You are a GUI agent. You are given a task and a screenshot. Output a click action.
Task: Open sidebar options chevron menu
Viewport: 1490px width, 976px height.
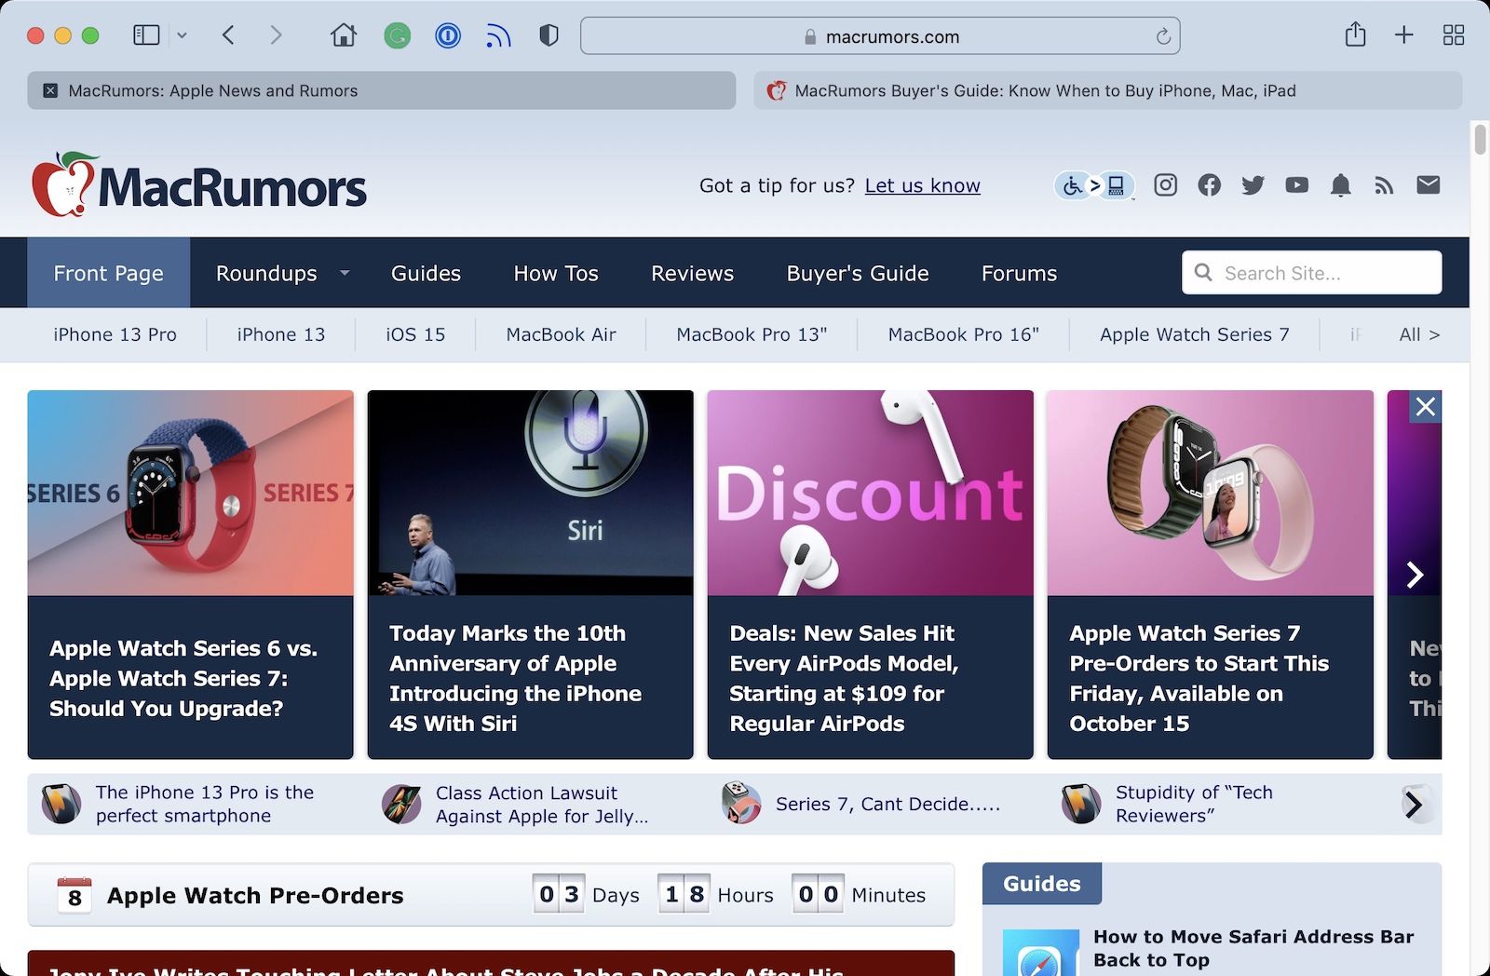tap(182, 35)
